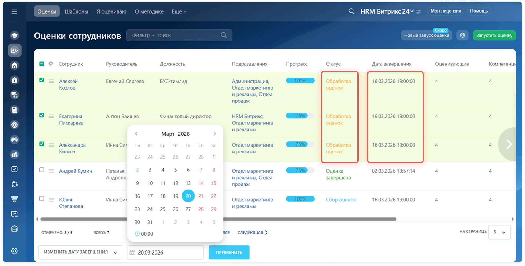Open the hamburger menu in sidebar

click(x=14, y=12)
